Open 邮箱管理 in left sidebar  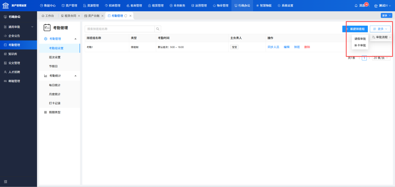click(x=18, y=81)
